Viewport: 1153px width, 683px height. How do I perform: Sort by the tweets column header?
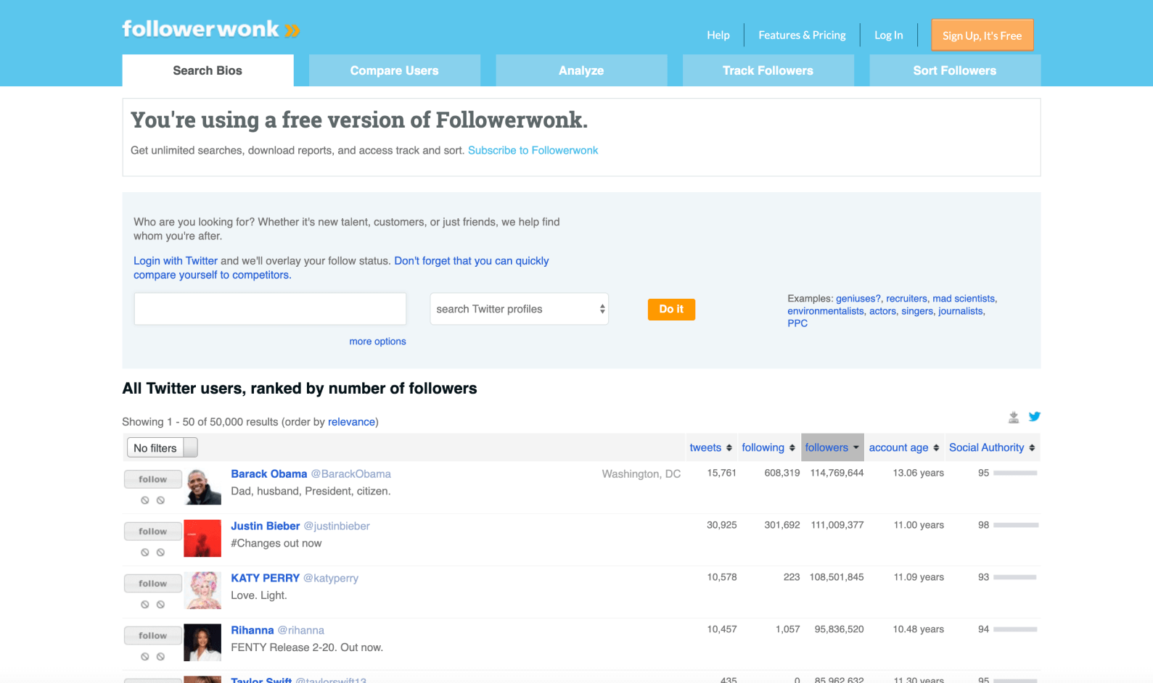click(705, 447)
